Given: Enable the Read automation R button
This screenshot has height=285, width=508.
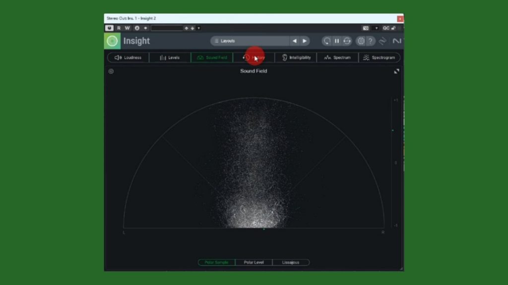Looking at the screenshot, I should tap(119, 28).
